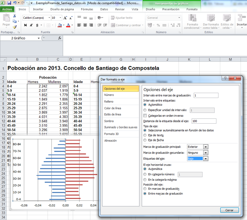This screenshot has width=247, height=220.
Task: Click the Save icon in quick access toolbar
Action: [9, 3]
